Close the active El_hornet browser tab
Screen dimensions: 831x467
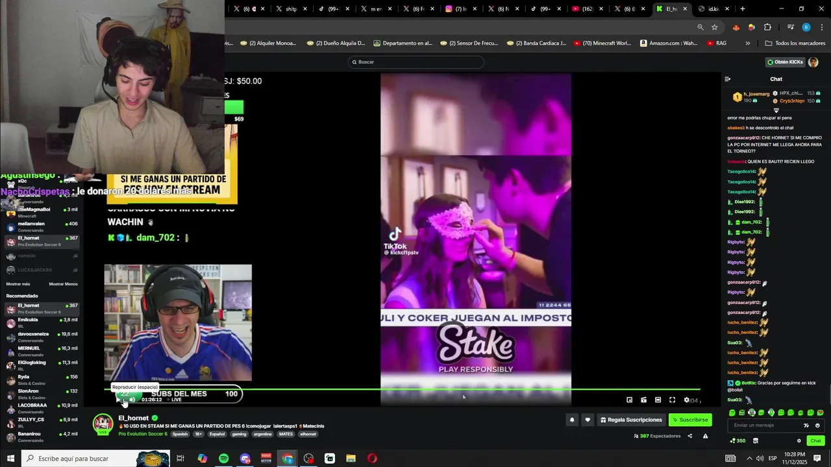tap(685, 9)
